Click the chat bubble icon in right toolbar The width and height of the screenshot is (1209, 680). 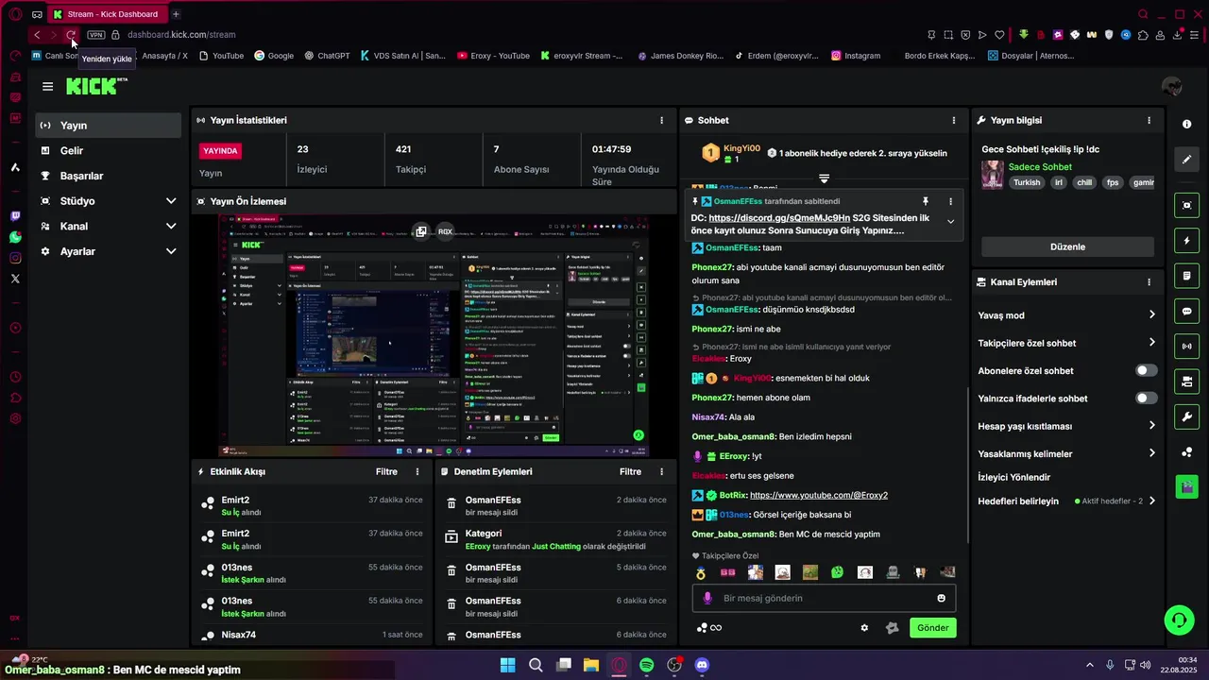tap(1187, 311)
